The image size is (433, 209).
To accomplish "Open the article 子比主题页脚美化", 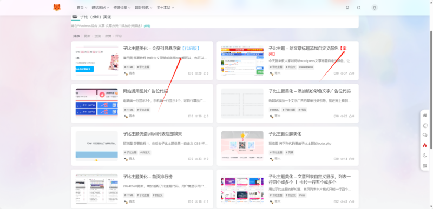I will point(285,134).
